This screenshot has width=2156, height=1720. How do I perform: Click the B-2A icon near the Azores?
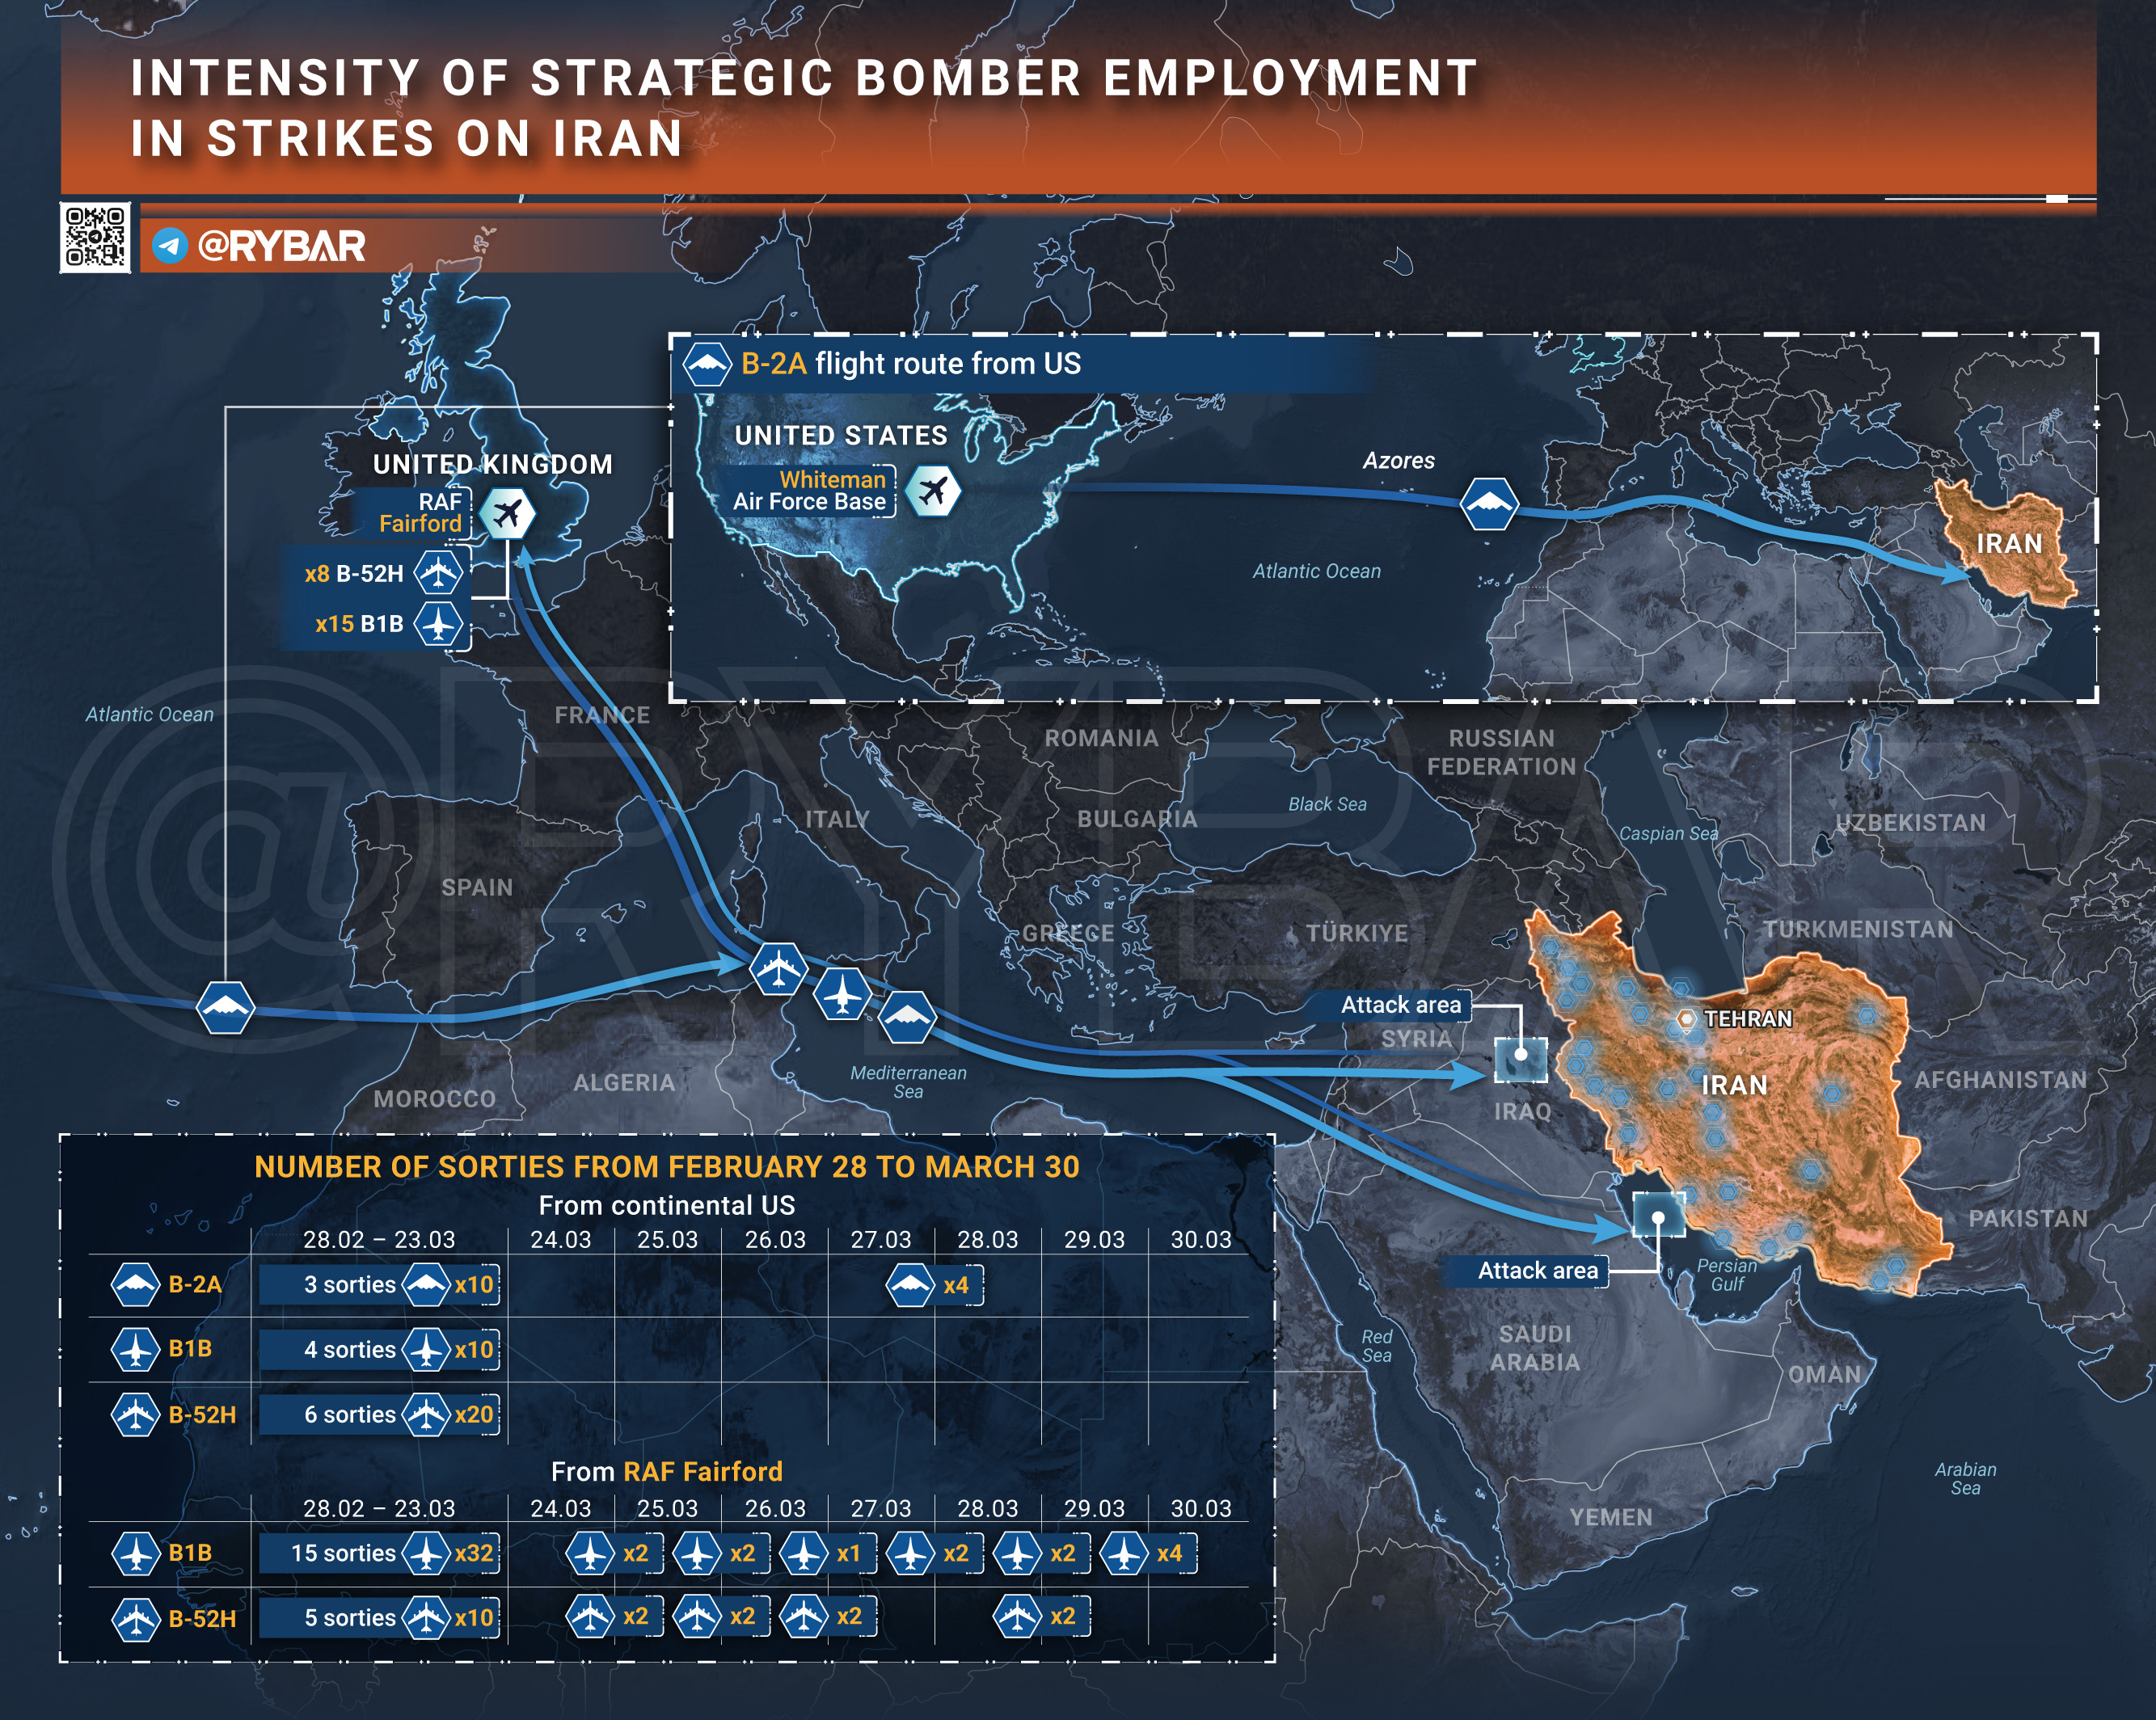1489,504
